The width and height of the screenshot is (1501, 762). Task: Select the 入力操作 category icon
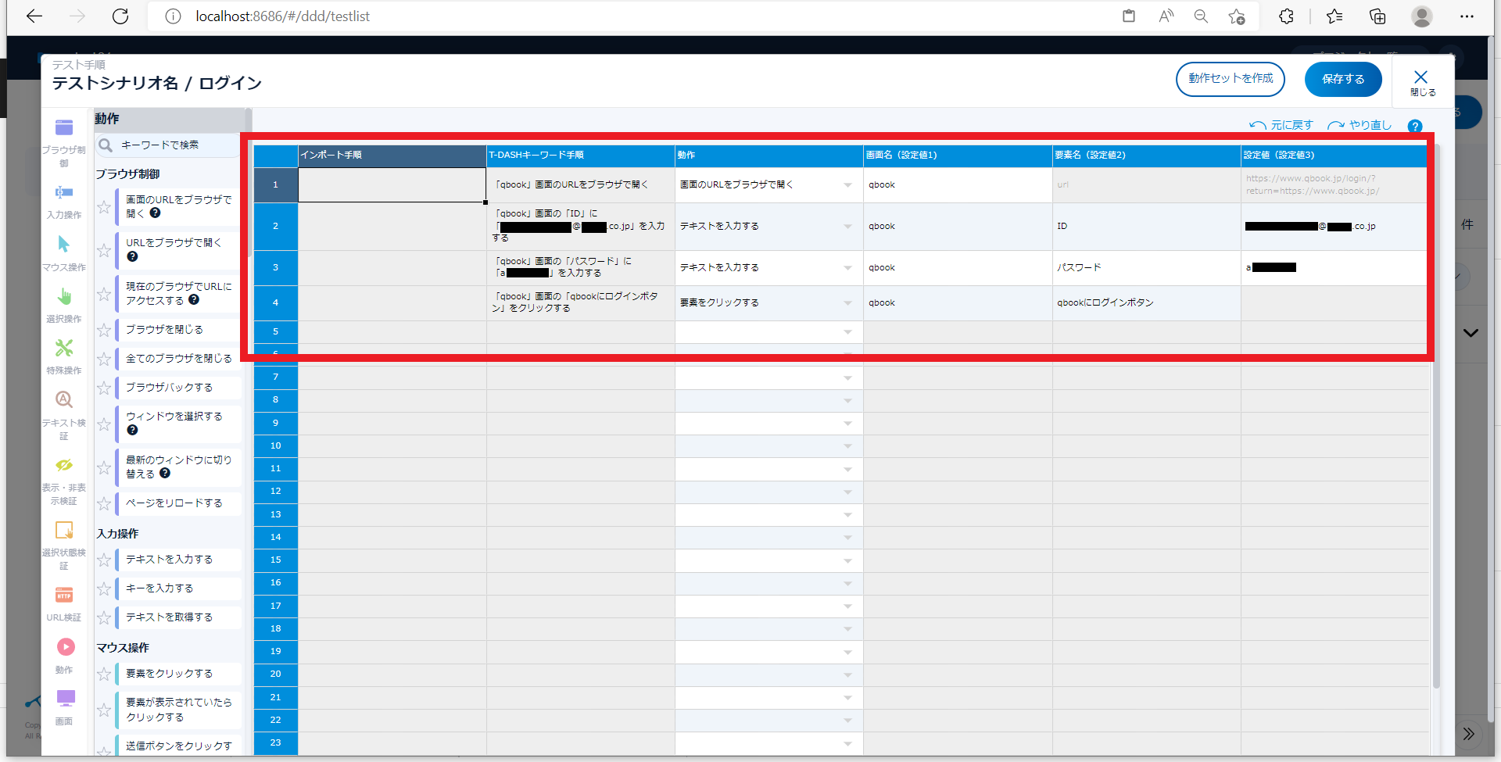coord(64,193)
